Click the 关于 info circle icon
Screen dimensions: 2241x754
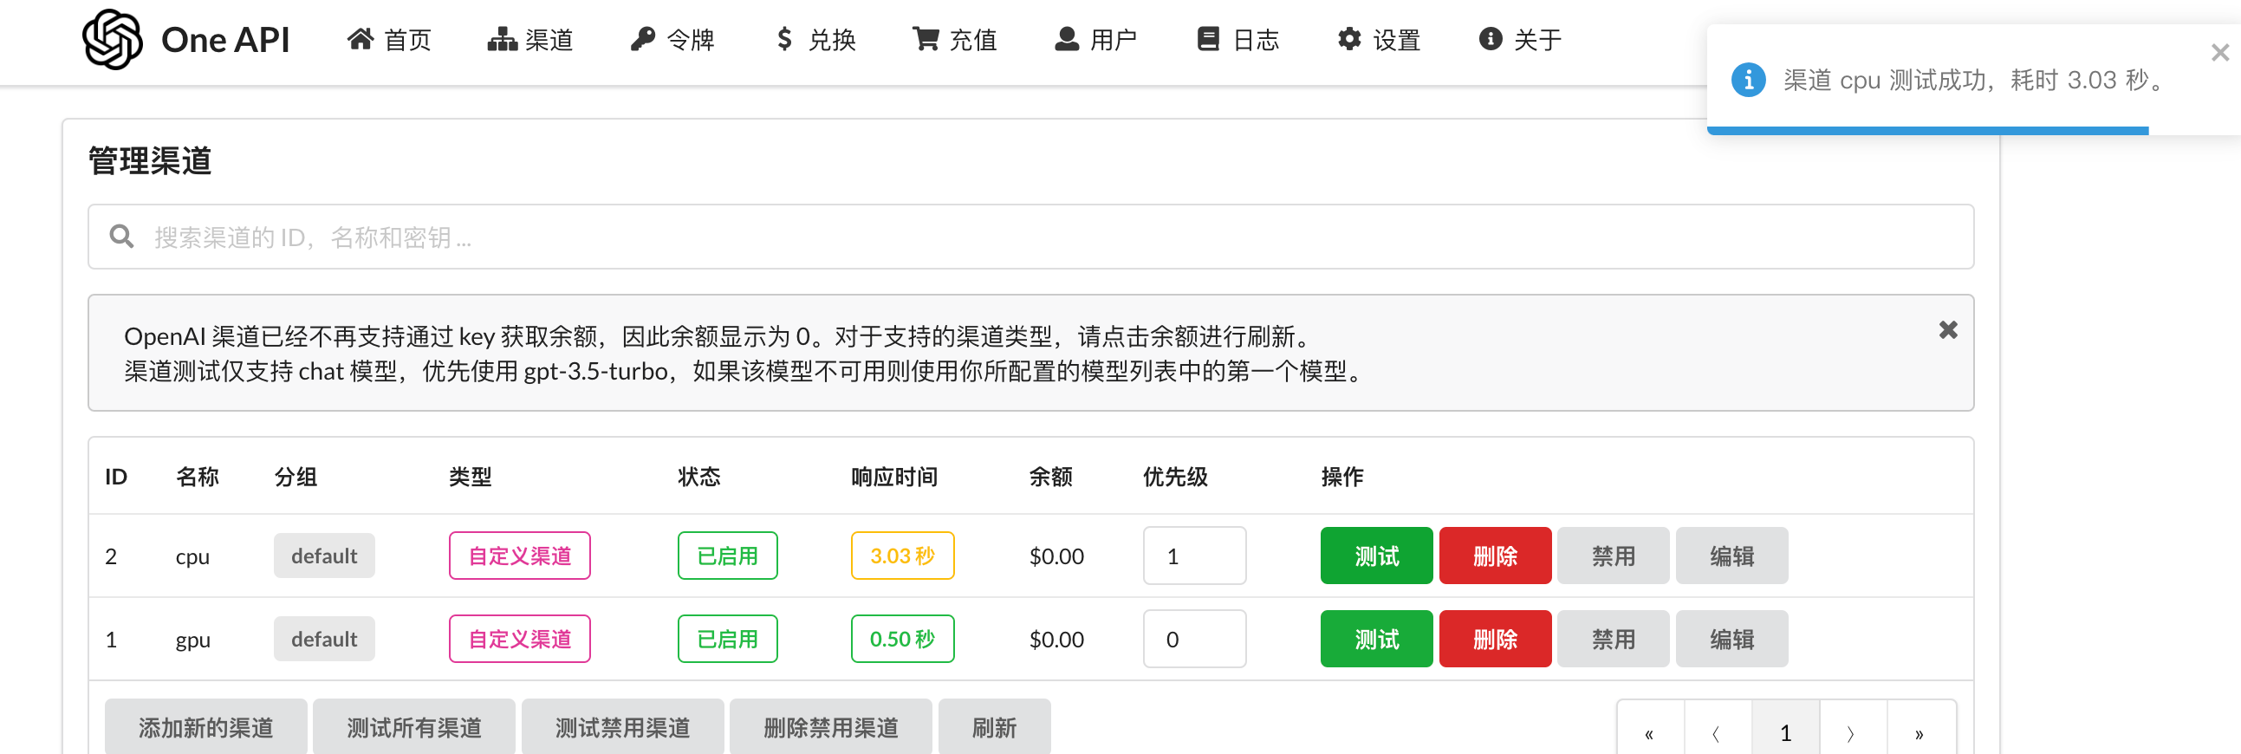point(1491,39)
